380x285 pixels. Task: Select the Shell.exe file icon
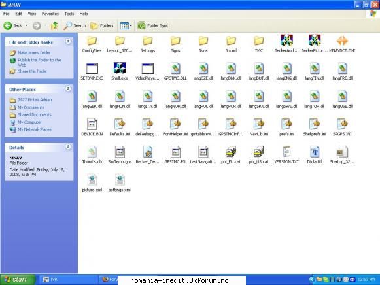(120, 68)
